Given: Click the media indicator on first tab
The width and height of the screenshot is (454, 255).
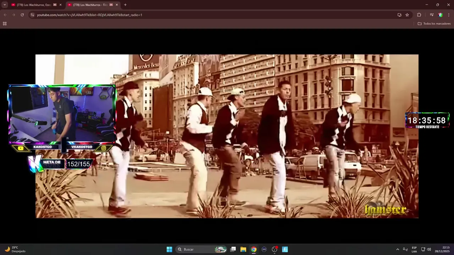Looking at the screenshot, I should pos(55,5).
